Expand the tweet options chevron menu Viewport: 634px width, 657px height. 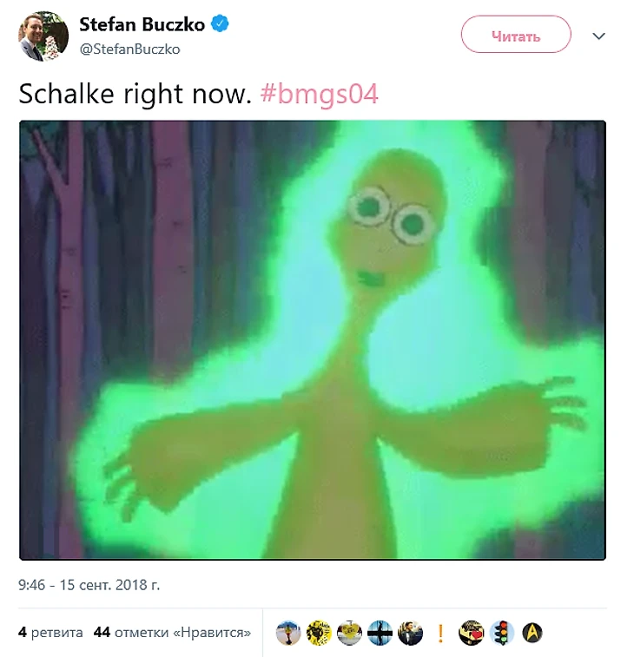point(598,36)
